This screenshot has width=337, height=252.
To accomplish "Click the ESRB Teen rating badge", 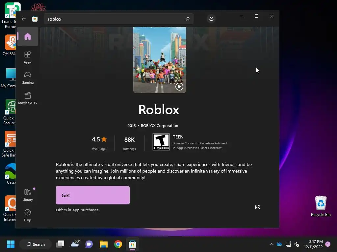I will coord(161,142).
